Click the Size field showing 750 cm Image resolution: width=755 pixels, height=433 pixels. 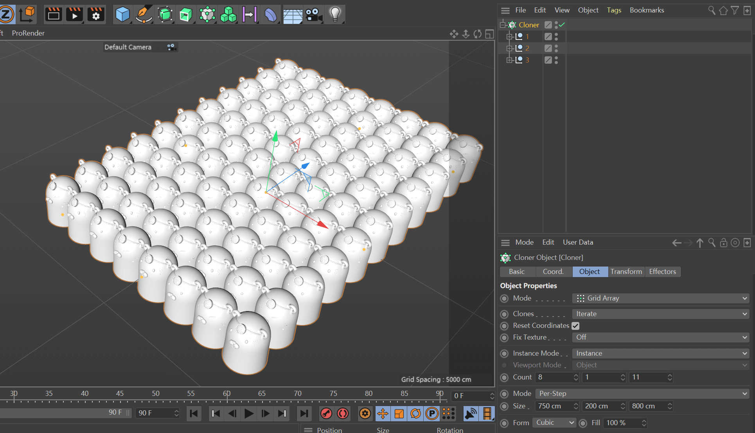click(557, 406)
